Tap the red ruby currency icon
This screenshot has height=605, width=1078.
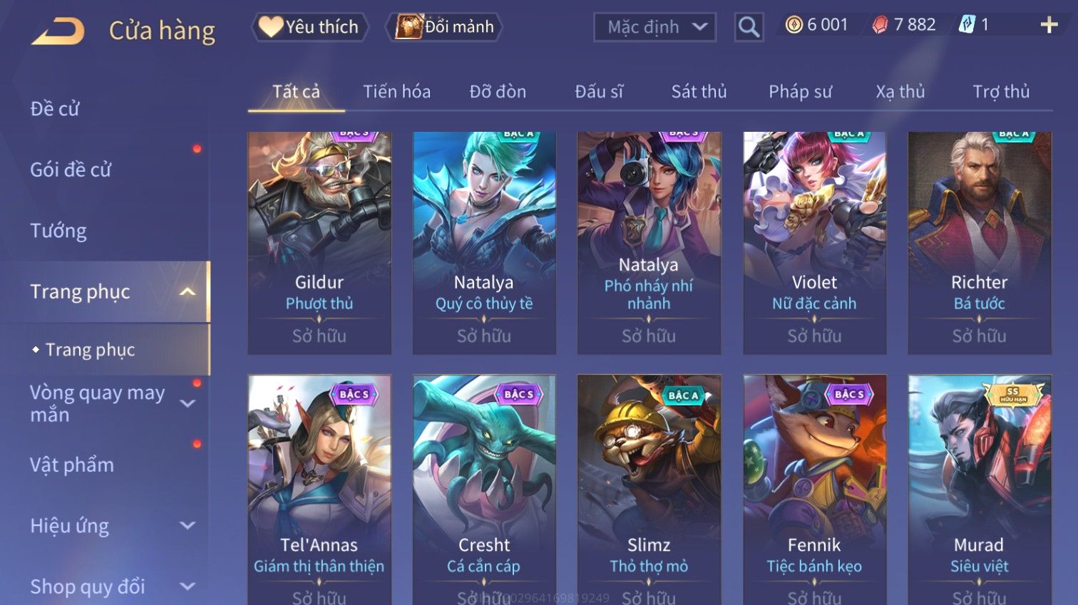point(881,25)
